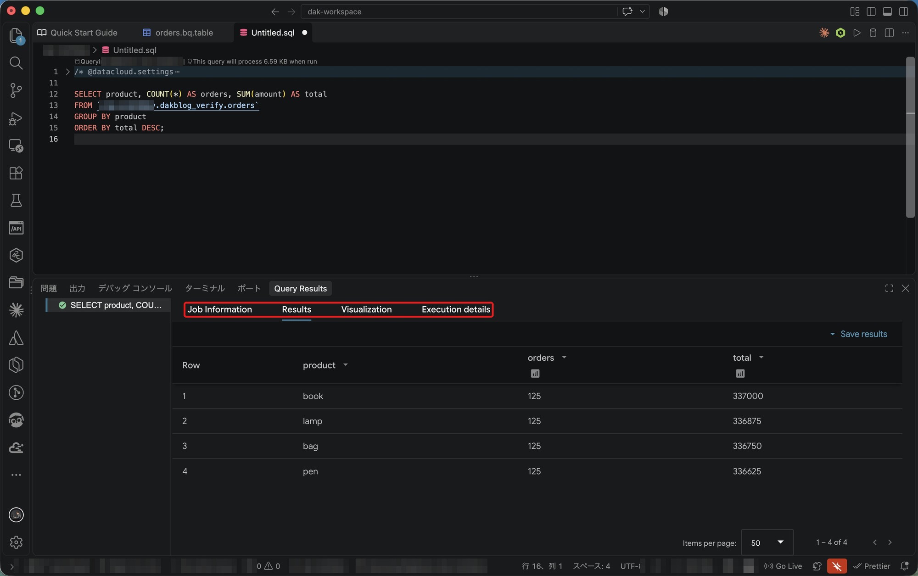Open chat dropdown chevron in title bar
Viewport: 918px width, 576px height.
click(642, 11)
